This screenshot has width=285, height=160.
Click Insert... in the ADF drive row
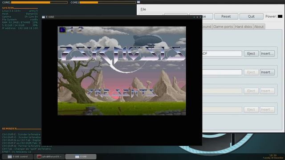tap(267, 53)
